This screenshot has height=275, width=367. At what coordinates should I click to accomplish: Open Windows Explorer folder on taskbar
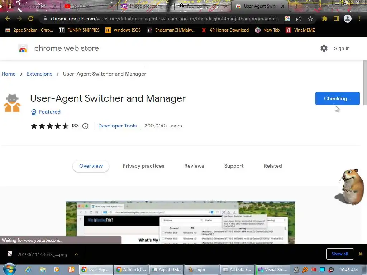pyautogui.click(x=42, y=270)
